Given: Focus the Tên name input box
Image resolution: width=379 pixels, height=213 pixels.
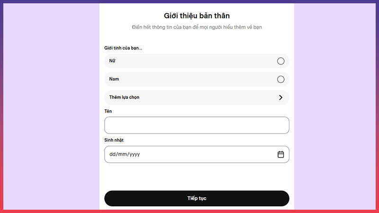Looking at the screenshot, I should [x=197, y=125].
